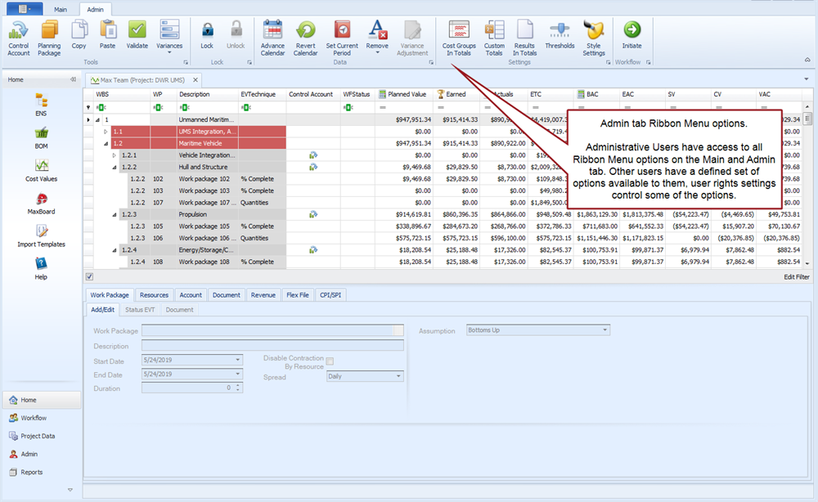This screenshot has height=502, width=818.
Task: Click the Edit Filter link
Action: [x=797, y=277]
